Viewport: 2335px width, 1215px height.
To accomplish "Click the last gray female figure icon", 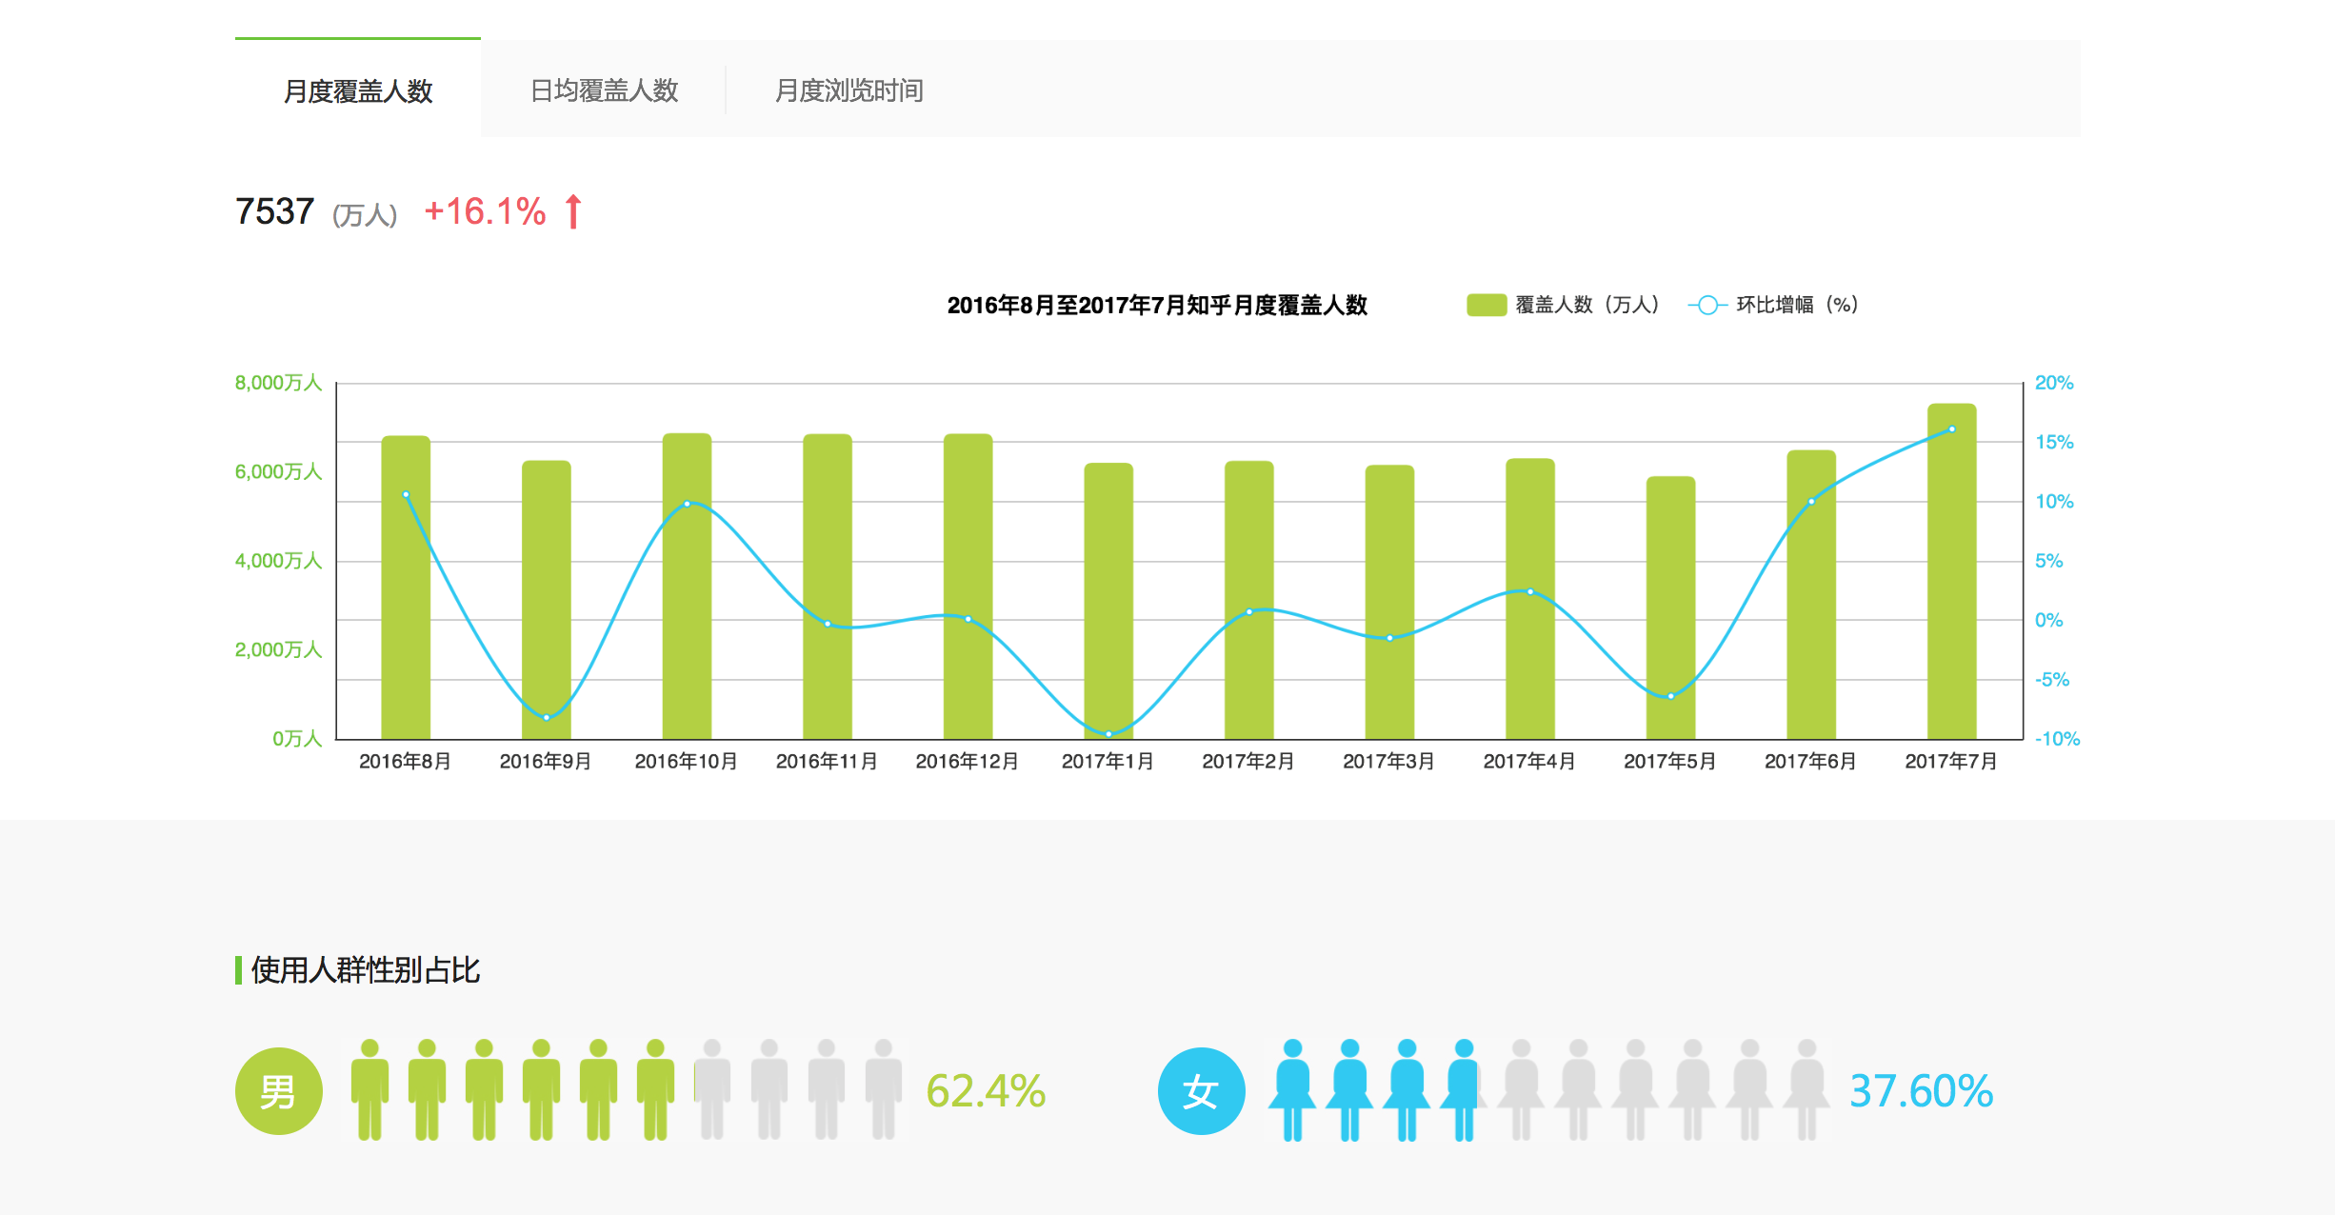I will [x=1806, y=1089].
